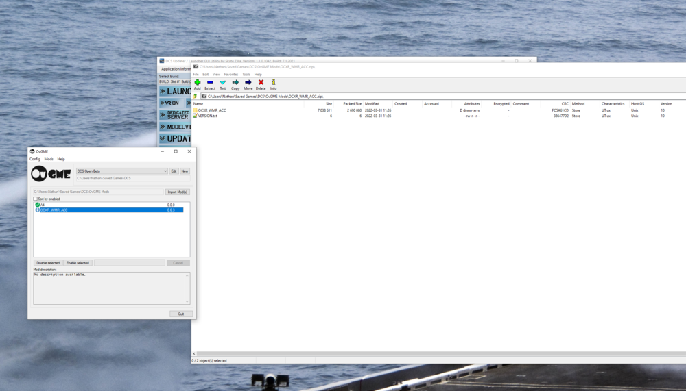This screenshot has height=391, width=686.
Task: Click Enable selected button
Action: tap(78, 263)
